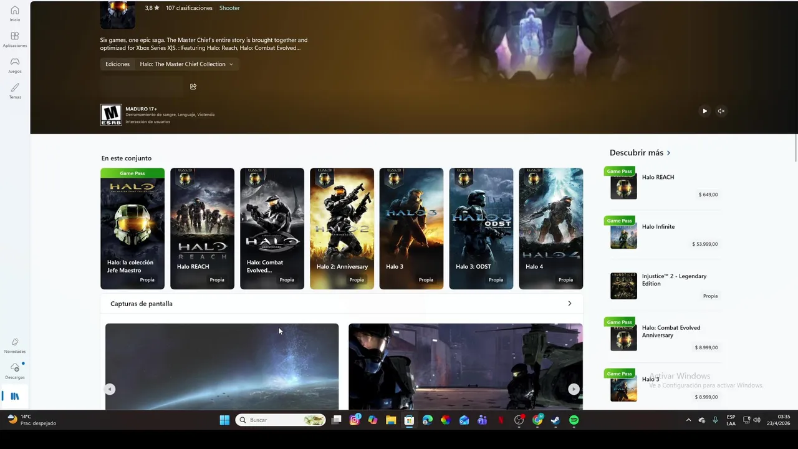The width and height of the screenshot is (798, 449).
Task: Open Task View on the taskbar
Action: coord(337,420)
